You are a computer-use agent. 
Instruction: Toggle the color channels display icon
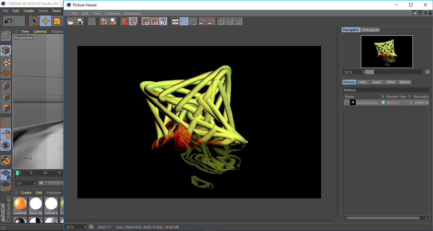163,21
